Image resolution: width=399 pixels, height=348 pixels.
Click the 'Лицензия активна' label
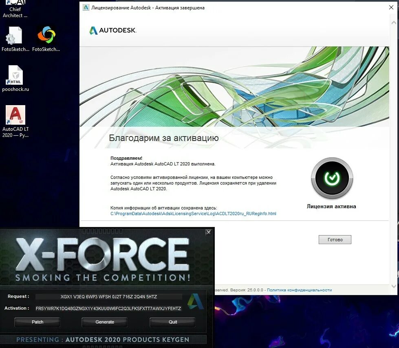point(331,206)
